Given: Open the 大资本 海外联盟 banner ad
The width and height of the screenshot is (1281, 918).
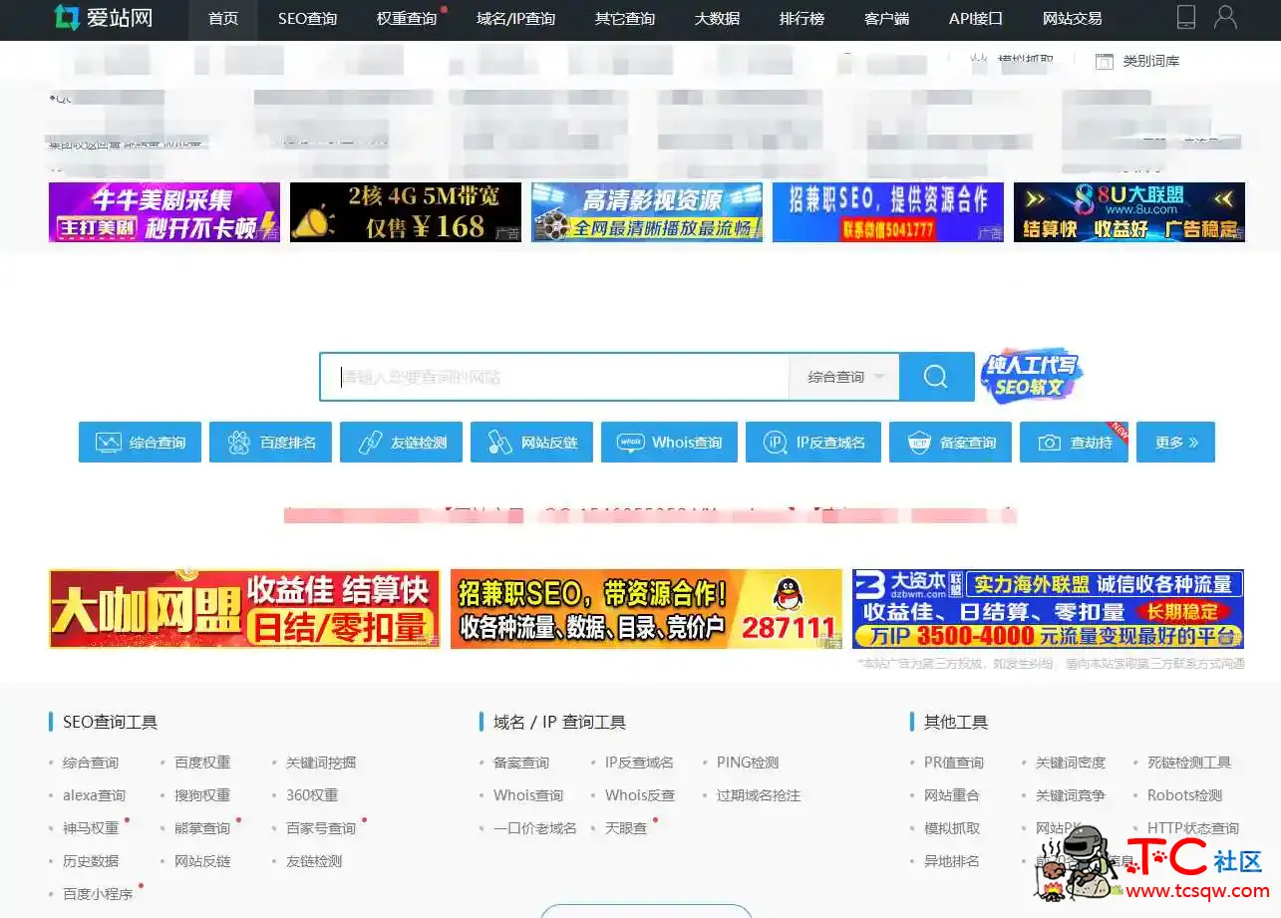Looking at the screenshot, I should 1049,609.
